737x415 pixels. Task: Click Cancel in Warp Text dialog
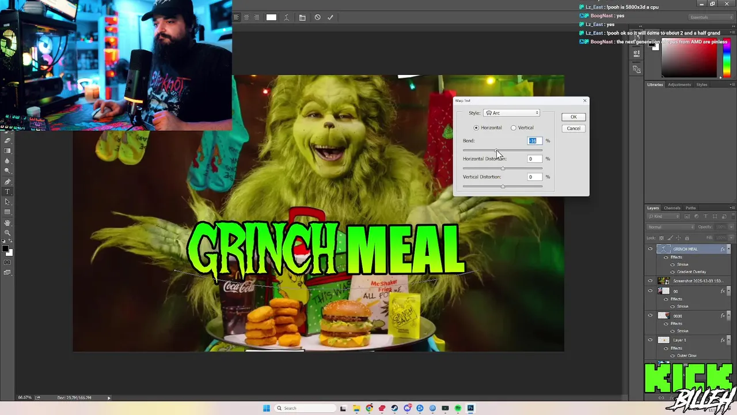(573, 129)
